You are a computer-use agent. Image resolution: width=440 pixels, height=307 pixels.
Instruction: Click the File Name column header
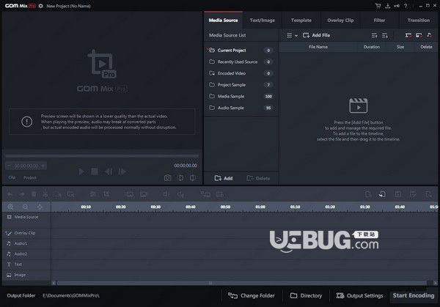(x=318, y=47)
